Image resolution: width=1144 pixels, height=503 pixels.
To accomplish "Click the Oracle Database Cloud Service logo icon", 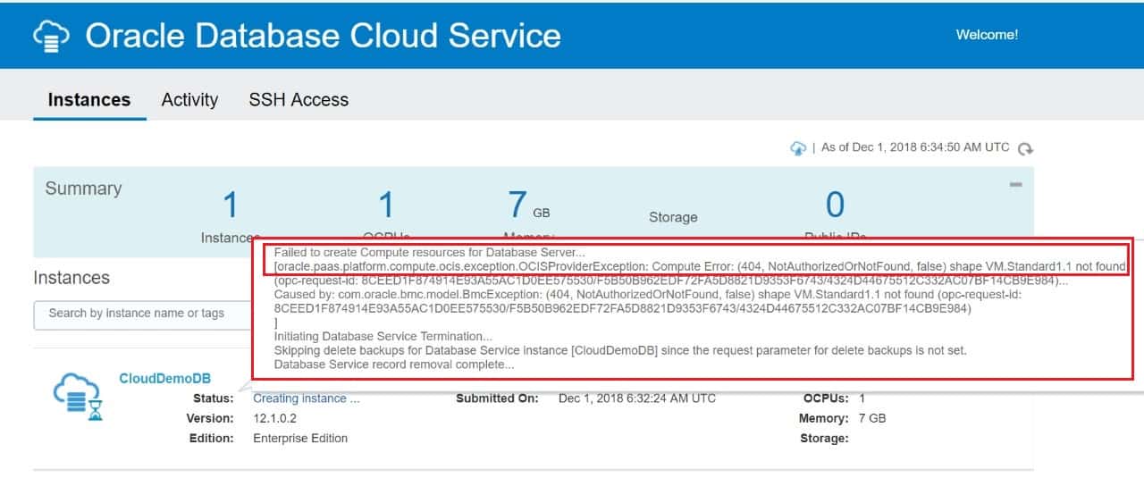I will (x=51, y=36).
